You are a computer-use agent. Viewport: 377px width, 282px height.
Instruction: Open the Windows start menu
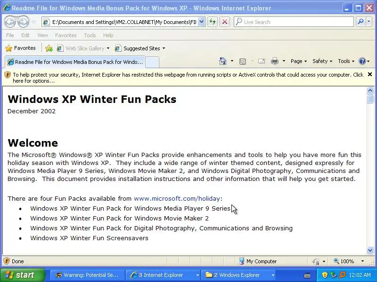pos(23,275)
